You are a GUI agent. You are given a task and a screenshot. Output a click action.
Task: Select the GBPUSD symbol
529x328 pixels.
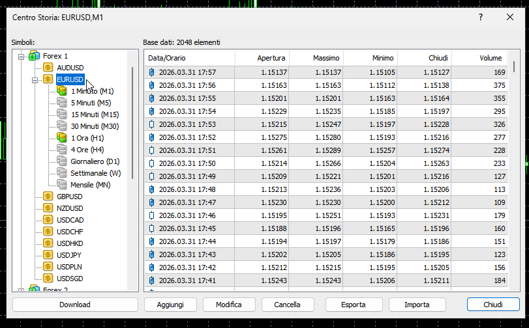point(70,197)
